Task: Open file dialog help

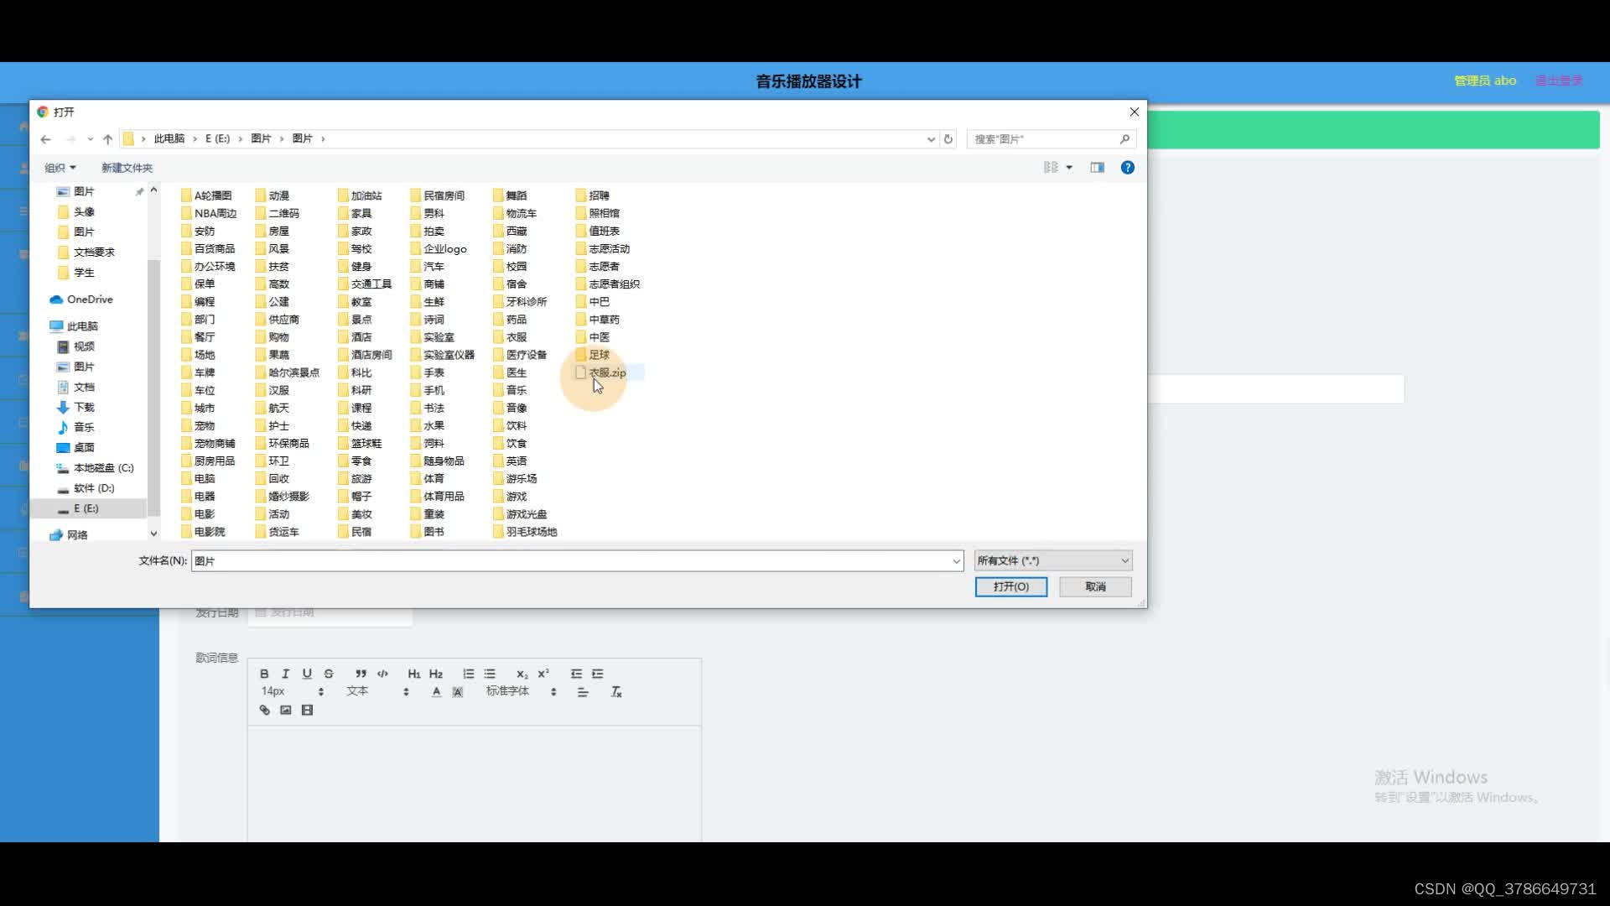Action: click(1128, 168)
